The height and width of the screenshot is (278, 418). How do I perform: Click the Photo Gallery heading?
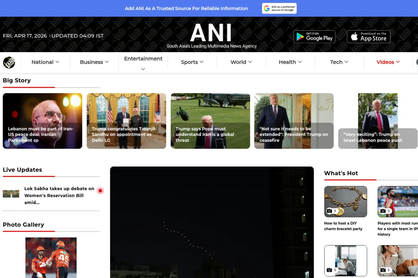pos(24,225)
